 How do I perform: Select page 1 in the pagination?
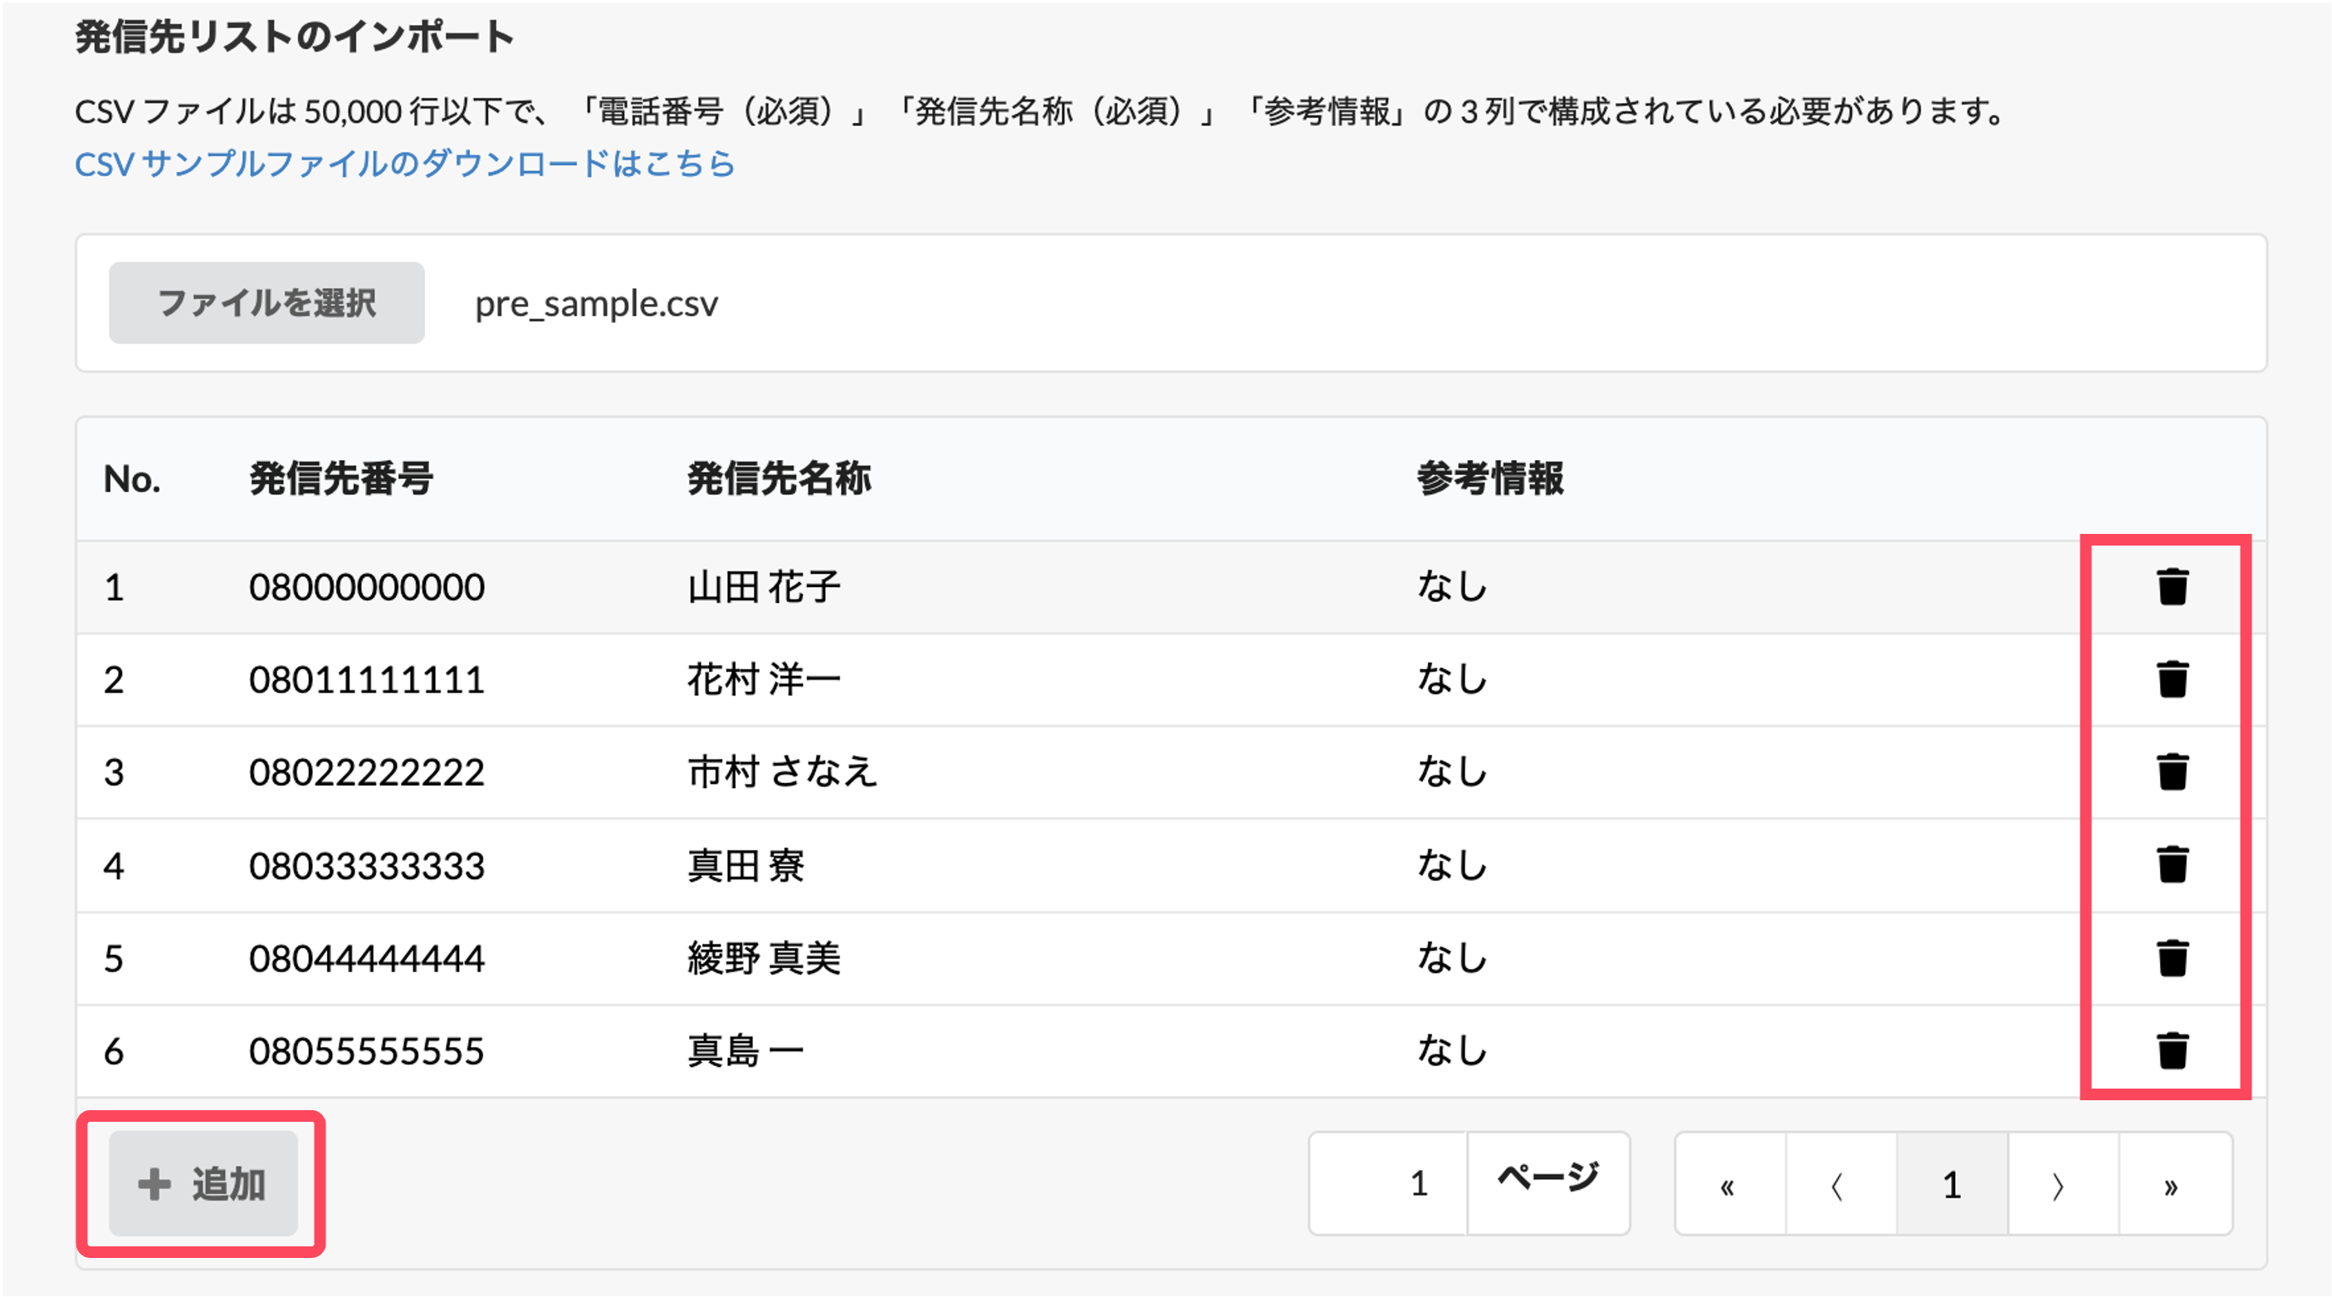pyautogui.click(x=1952, y=1184)
